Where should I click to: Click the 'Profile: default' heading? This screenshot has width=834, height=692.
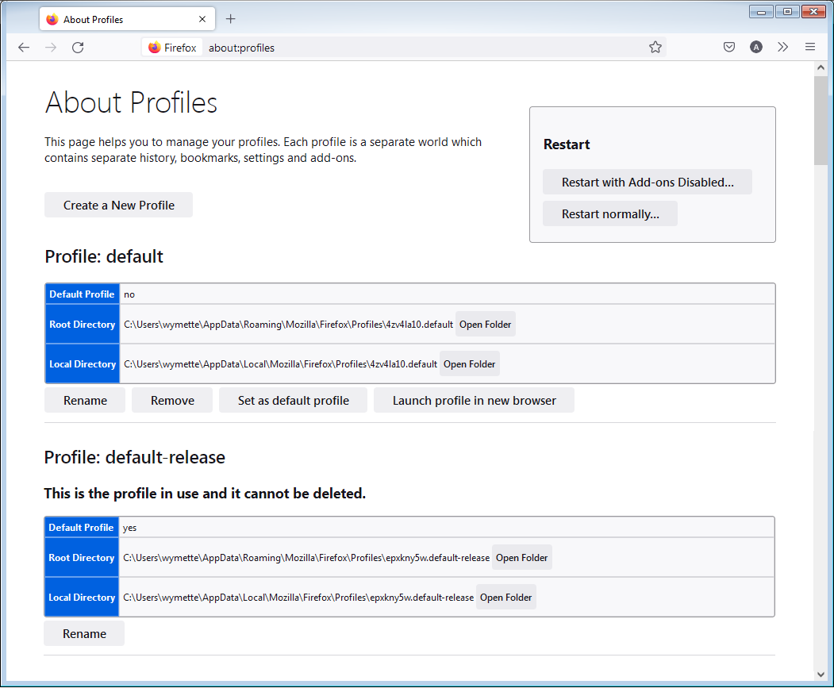104,257
